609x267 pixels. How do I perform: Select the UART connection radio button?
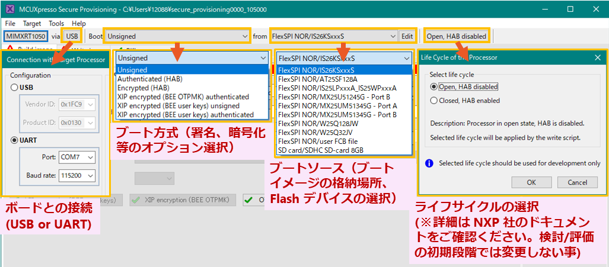click(14, 140)
